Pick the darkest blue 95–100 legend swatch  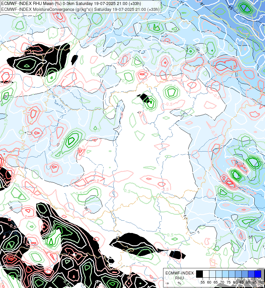pyautogui.click(x=258, y=274)
